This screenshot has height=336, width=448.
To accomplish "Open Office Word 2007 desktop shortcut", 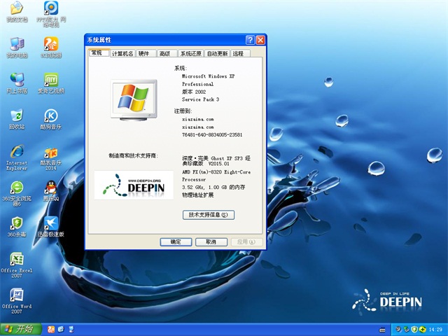I will [x=17, y=295].
